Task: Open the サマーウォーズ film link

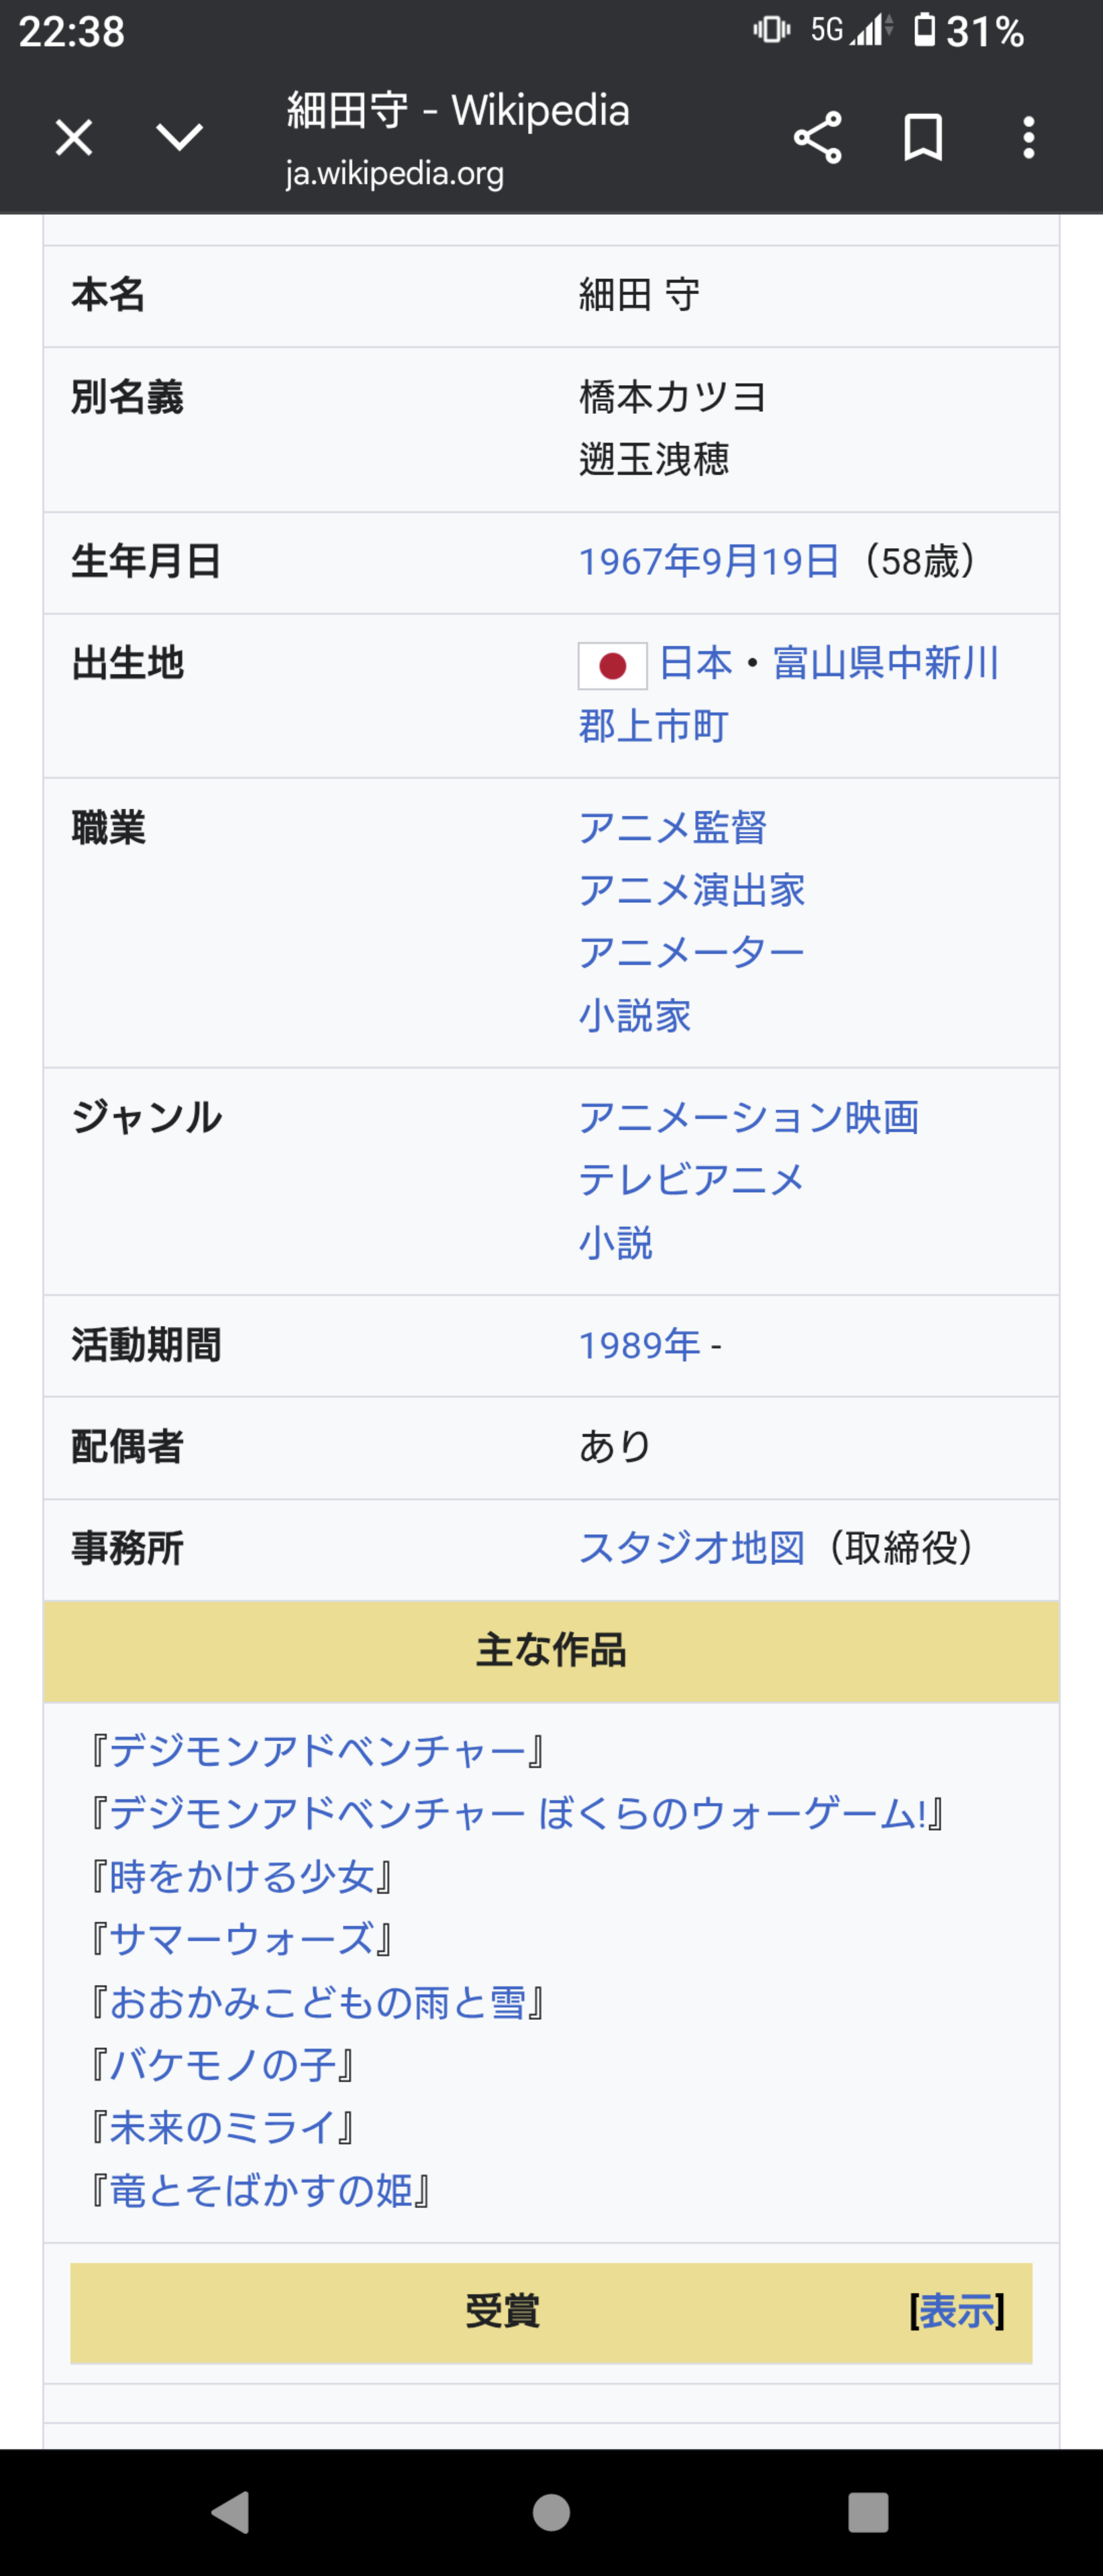Action: (x=241, y=1940)
